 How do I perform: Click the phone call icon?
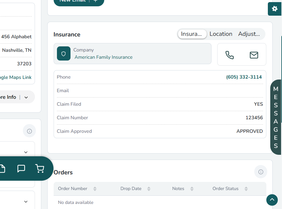(230, 55)
